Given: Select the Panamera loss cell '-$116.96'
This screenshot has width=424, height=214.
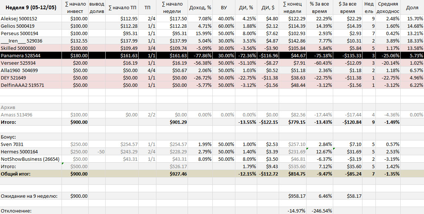Looking at the screenshot, I should point(268,55).
